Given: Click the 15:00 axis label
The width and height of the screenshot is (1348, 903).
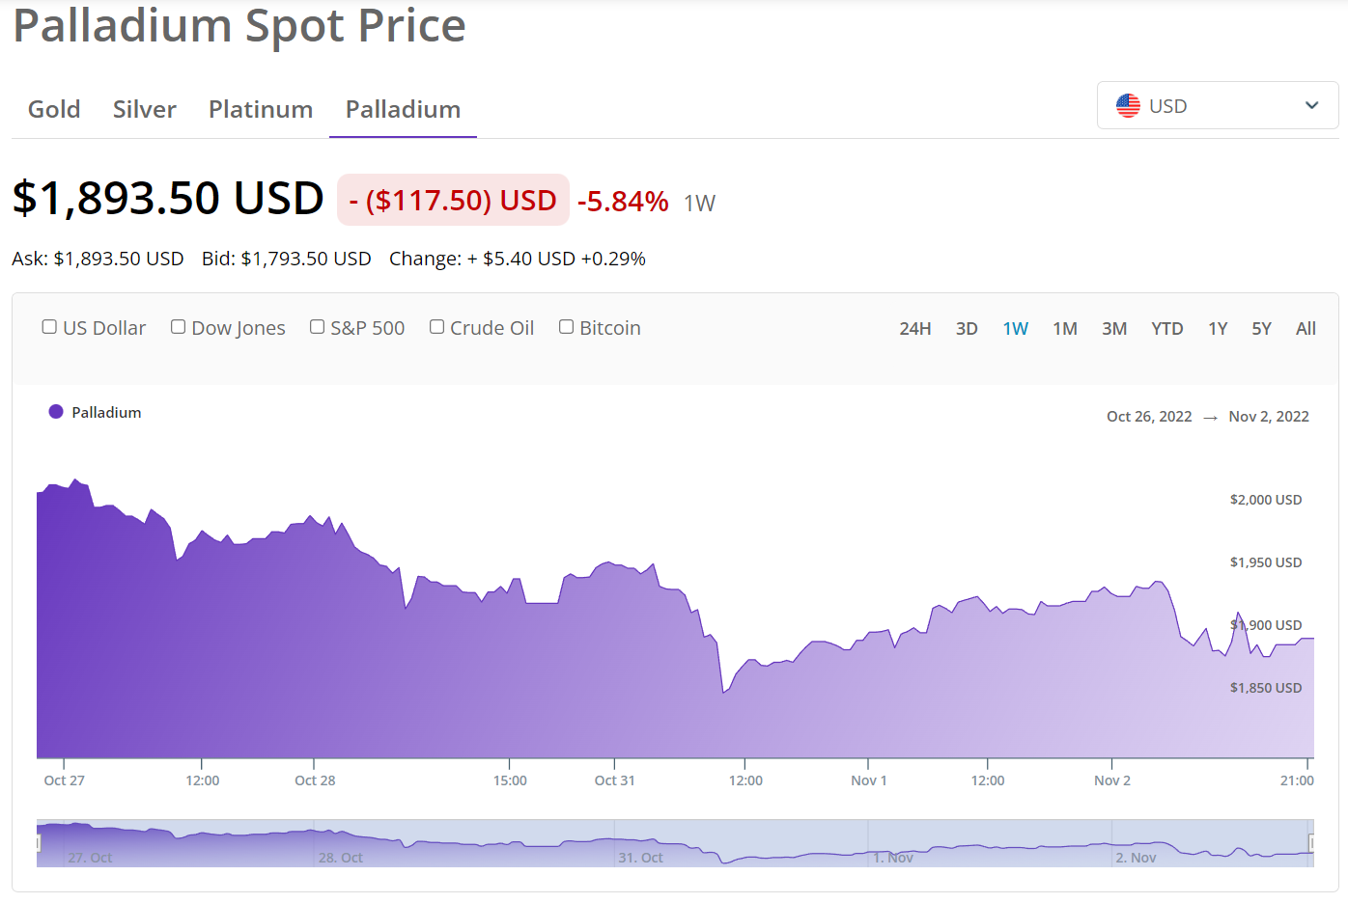Looking at the screenshot, I should click(510, 780).
